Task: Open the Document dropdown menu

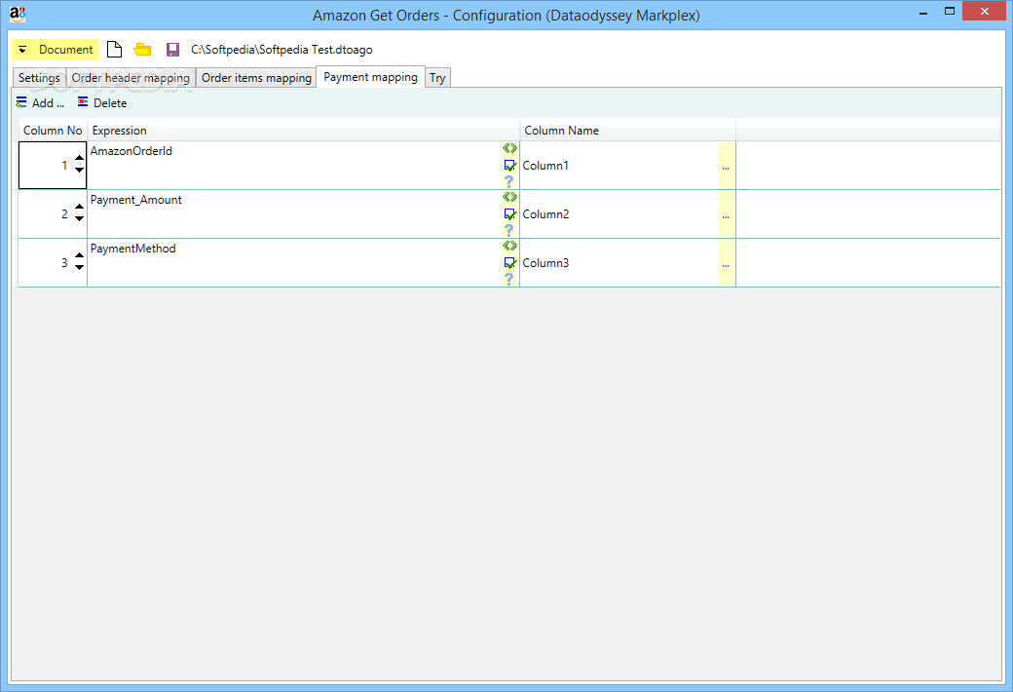Action: tap(55, 50)
